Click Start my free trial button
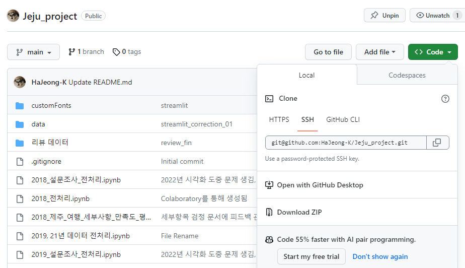The height and width of the screenshot is (268, 465). pos(312,256)
